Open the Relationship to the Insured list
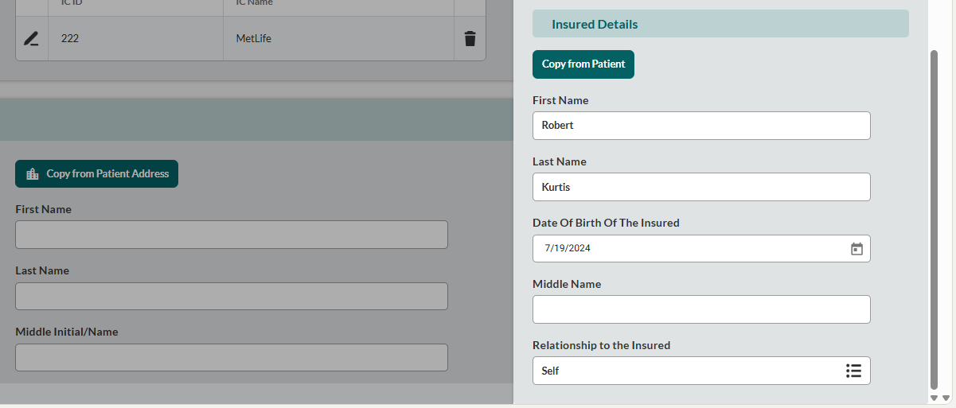 (x=853, y=371)
